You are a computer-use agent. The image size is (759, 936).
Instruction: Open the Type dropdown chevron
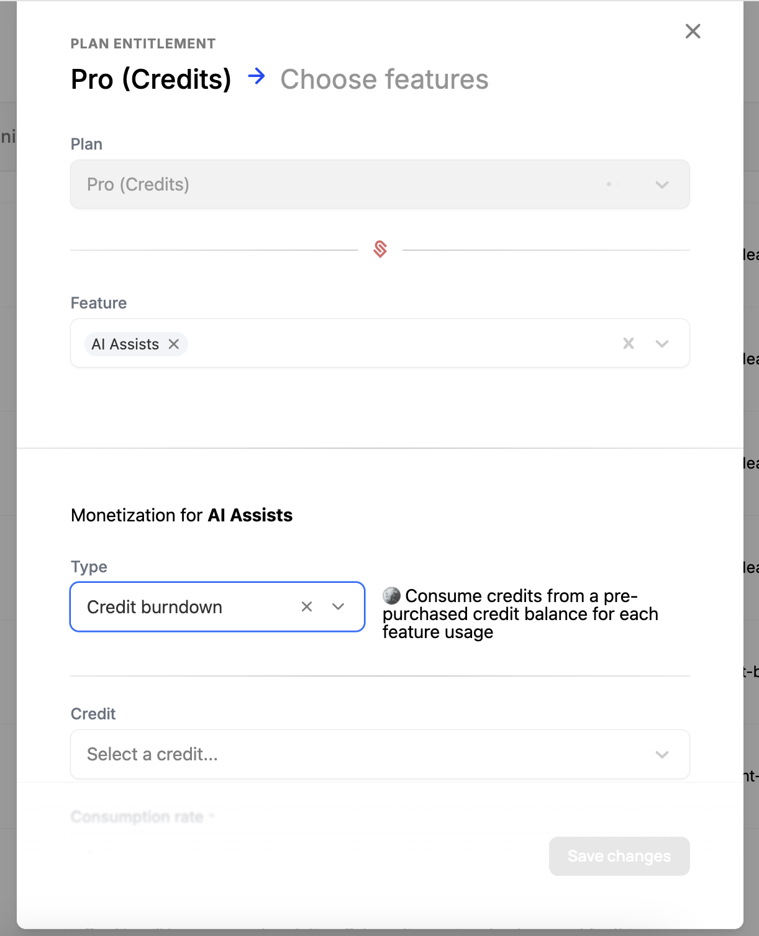[x=339, y=607]
